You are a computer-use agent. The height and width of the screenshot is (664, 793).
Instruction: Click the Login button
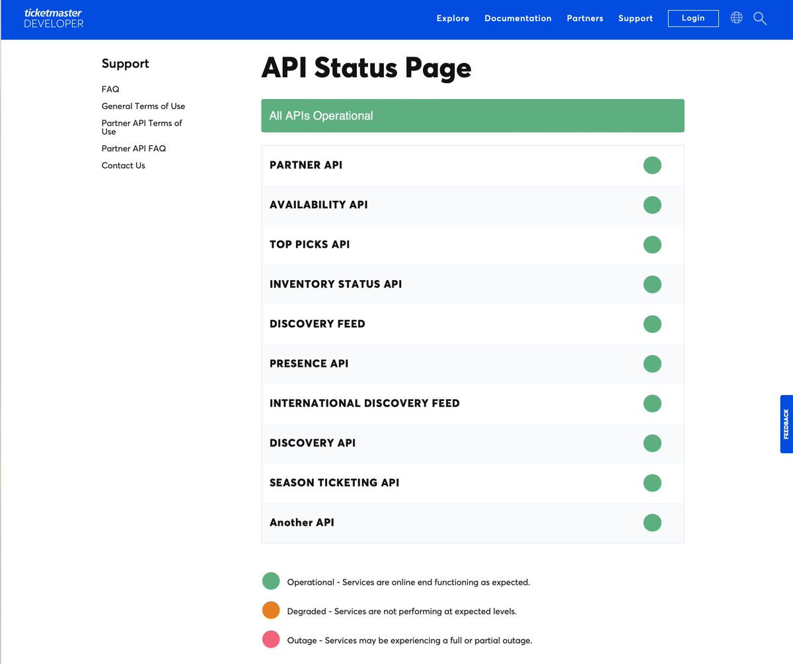pyautogui.click(x=693, y=18)
